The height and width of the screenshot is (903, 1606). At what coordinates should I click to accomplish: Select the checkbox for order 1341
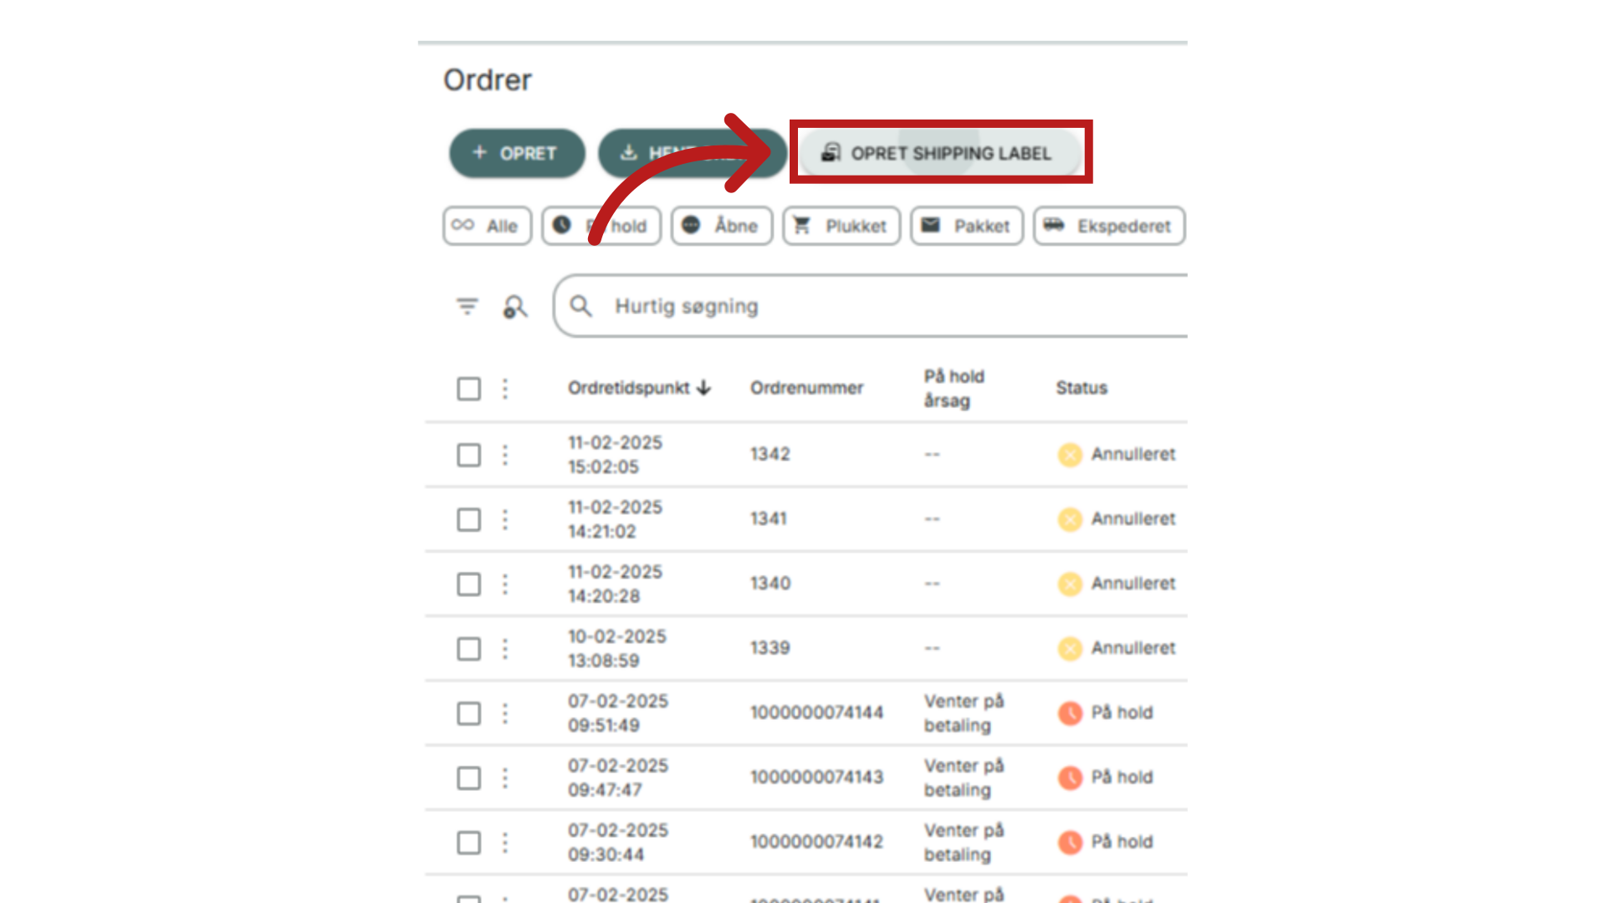(x=469, y=519)
